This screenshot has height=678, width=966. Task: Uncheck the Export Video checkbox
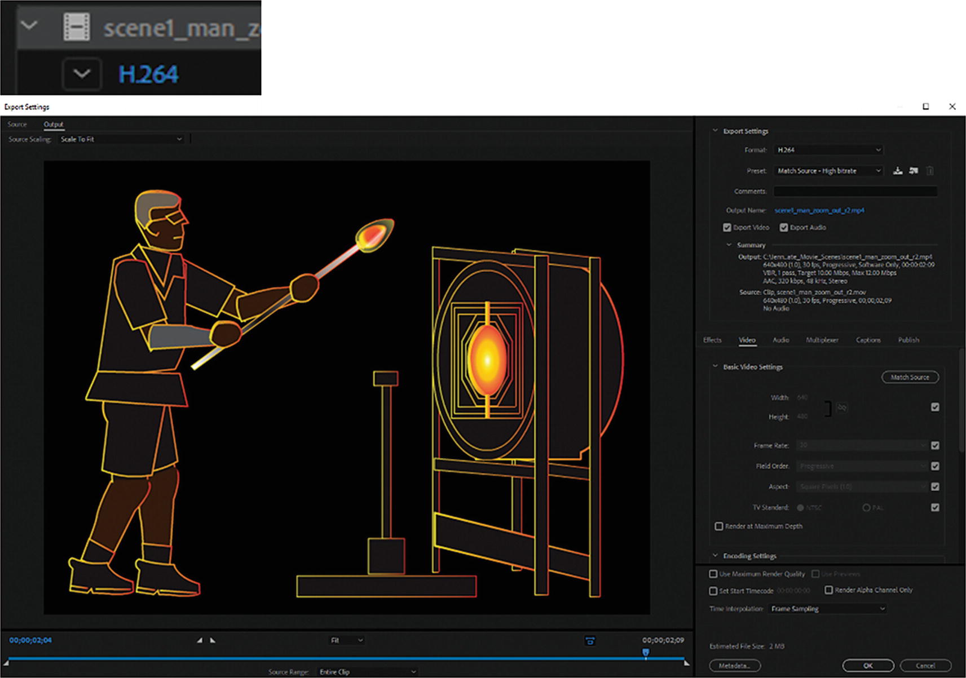click(727, 228)
